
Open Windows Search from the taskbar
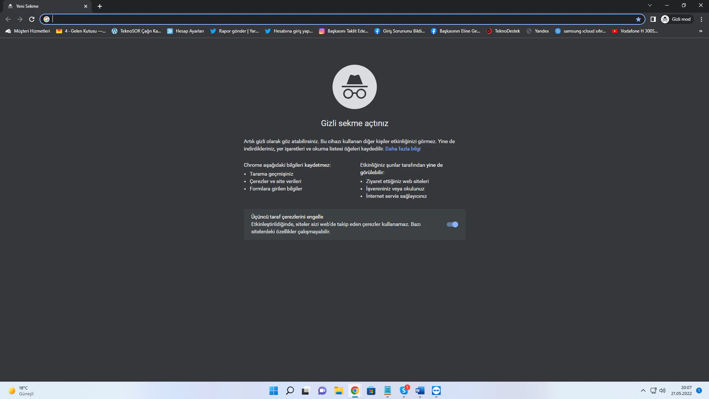(290, 391)
